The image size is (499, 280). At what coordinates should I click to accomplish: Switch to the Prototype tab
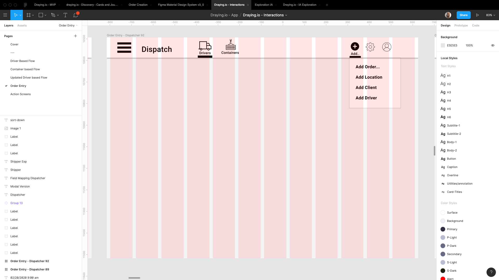(461, 25)
